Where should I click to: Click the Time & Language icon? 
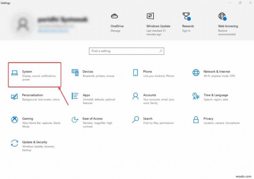196,96
